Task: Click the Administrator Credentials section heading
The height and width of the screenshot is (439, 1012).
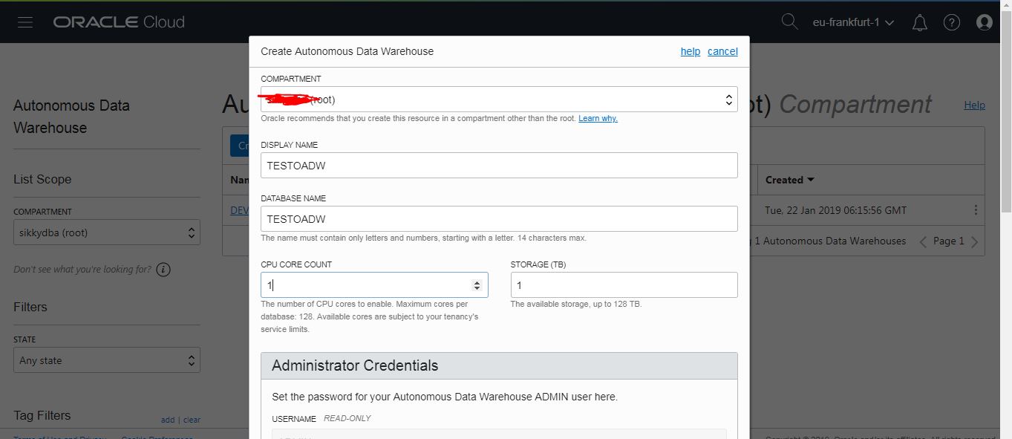Action: point(355,365)
